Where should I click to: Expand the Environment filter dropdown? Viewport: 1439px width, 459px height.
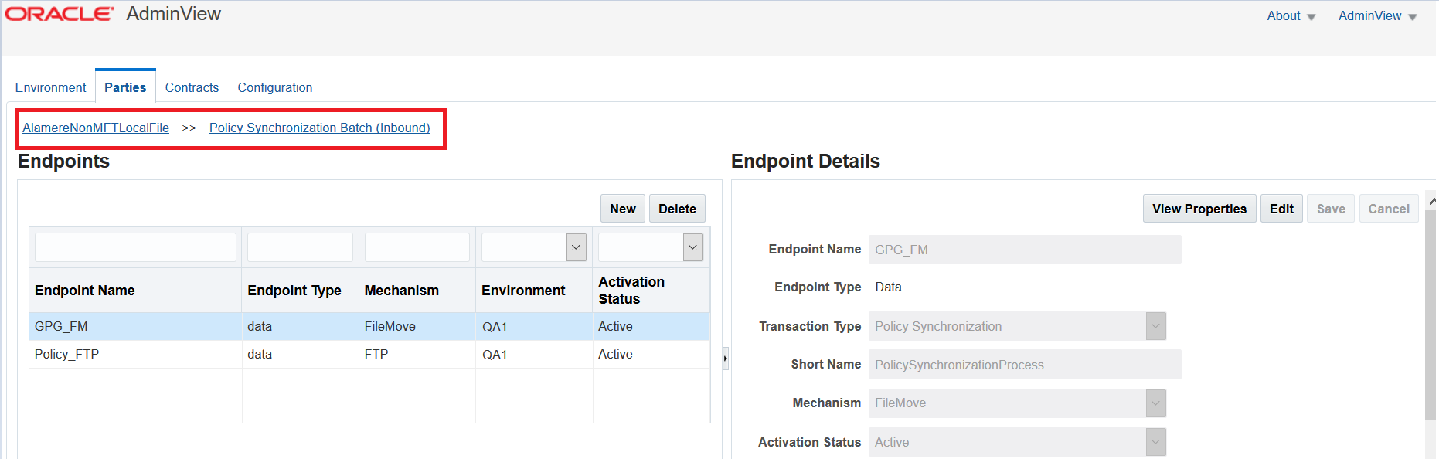pos(576,247)
